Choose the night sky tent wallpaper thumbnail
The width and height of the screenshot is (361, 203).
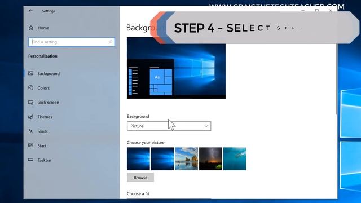[x=210, y=159]
